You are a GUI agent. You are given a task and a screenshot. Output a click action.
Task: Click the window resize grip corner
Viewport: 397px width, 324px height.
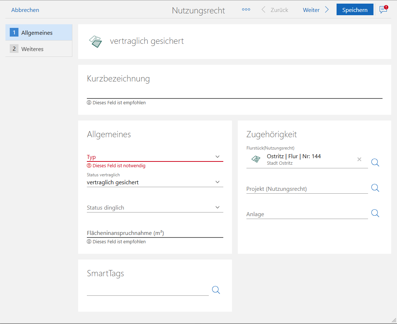point(393,320)
